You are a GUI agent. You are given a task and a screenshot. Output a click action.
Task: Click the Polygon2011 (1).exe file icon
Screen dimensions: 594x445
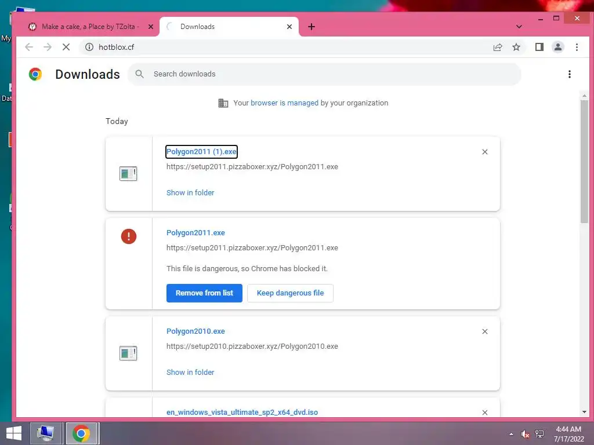(x=128, y=174)
